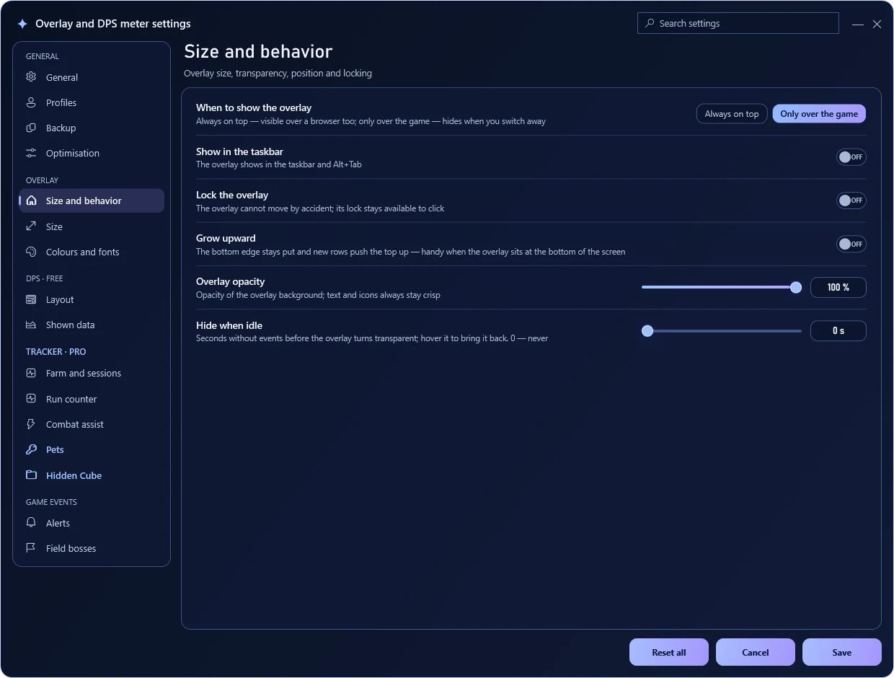Select the Always on top option

pos(732,114)
